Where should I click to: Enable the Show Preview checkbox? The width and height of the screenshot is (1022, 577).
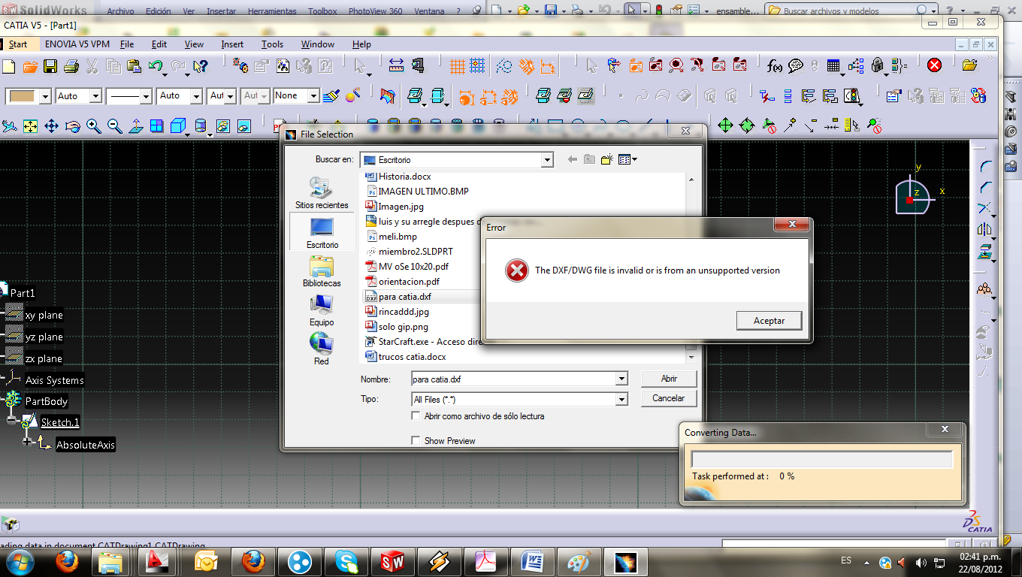416,440
